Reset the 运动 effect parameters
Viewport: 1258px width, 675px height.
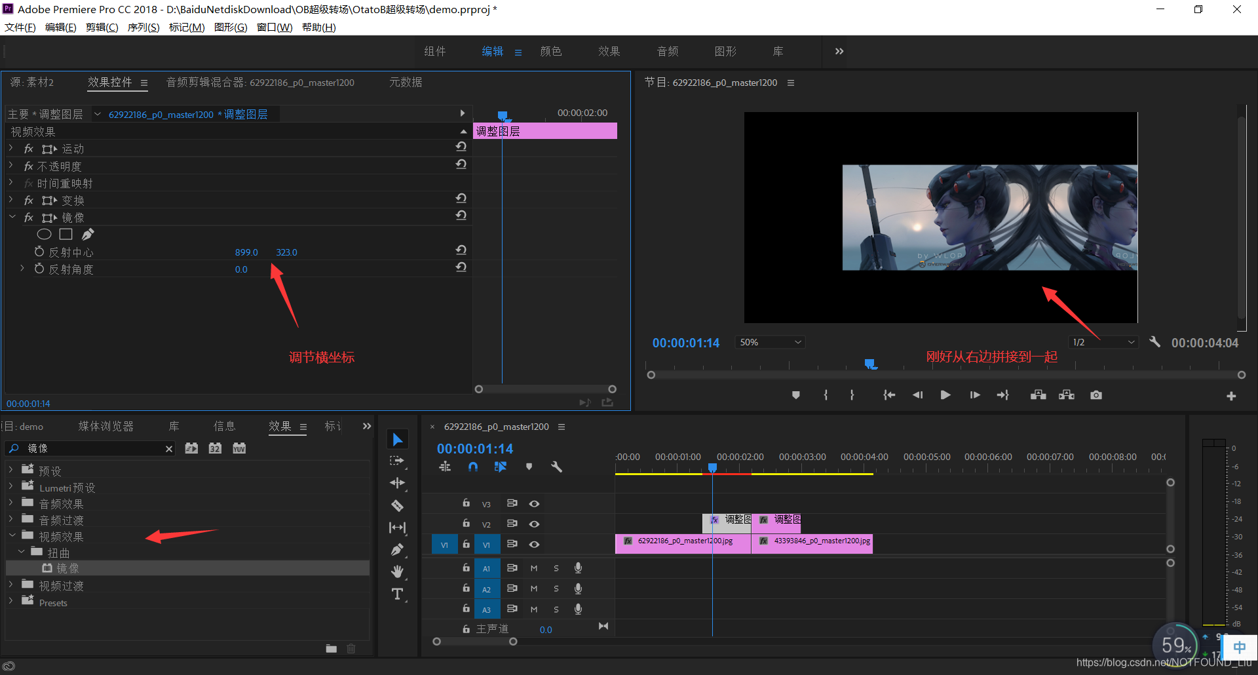(x=461, y=147)
